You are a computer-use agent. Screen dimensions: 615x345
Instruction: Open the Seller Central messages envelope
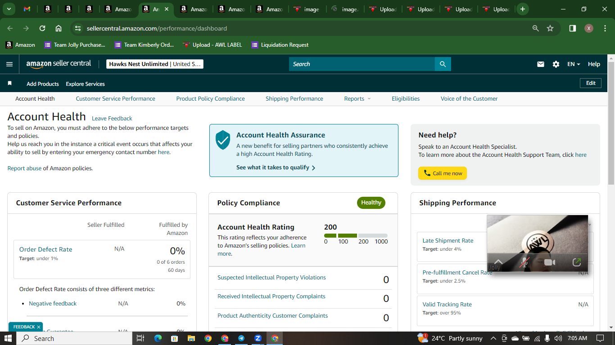pos(541,64)
